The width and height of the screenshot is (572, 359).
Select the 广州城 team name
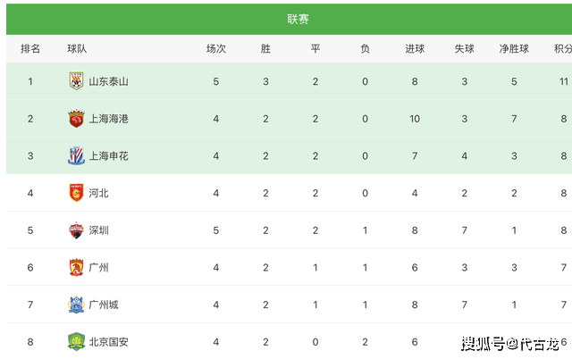(104, 305)
